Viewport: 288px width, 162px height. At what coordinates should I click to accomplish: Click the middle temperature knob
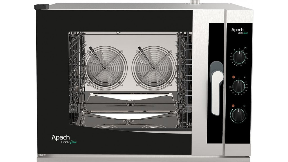click(239, 86)
